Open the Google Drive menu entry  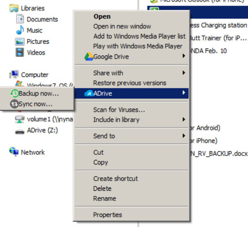(x=131, y=57)
